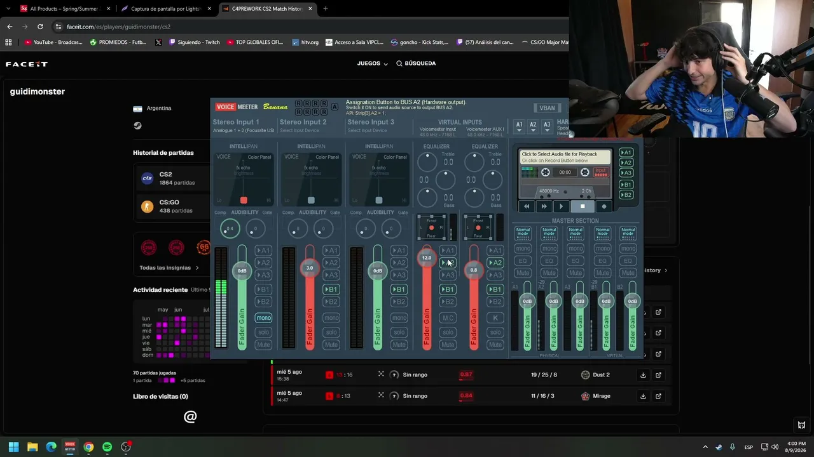This screenshot has height=457, width=814.
Task: Mute the Stereo Input 1 strip
Action: [x=263, y=345]
